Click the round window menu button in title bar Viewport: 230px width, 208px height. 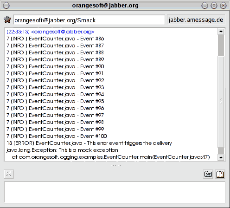6,6
